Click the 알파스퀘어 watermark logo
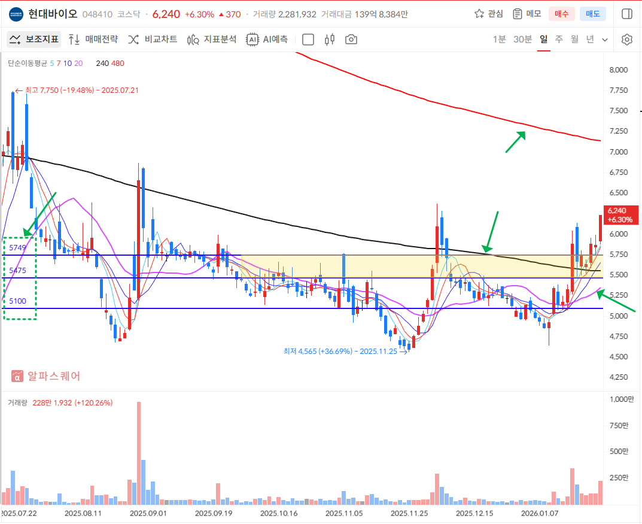 46,376
